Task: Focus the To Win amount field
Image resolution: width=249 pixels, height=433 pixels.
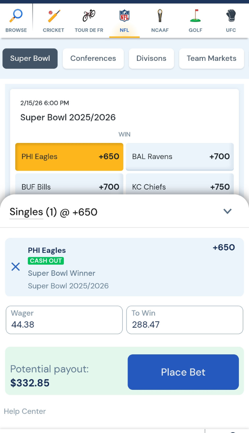Action: click(185, 320)
